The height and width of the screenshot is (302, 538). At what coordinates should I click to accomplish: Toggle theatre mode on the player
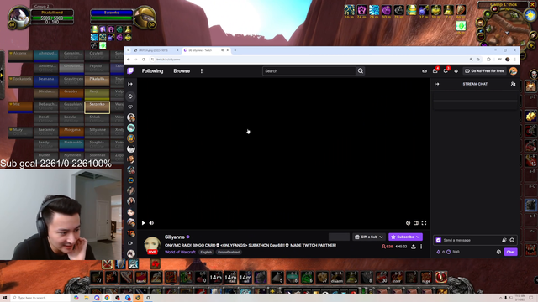[416, 223]
